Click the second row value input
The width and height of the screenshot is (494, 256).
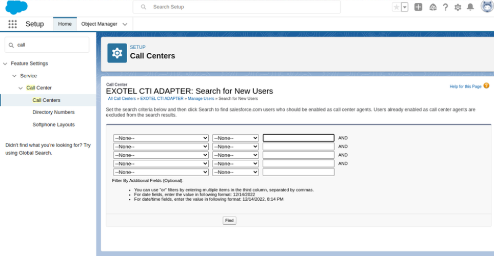299,146
